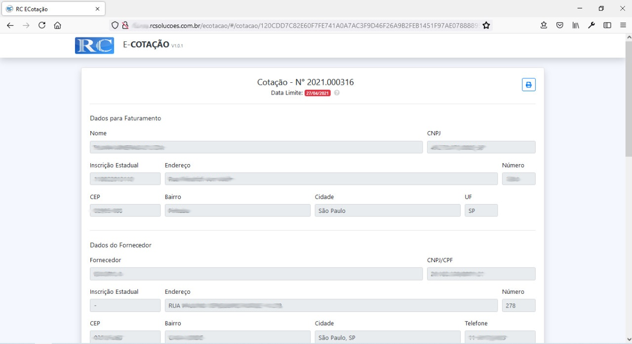
Task: Close the RC ECotação tab
Action: tap(97, 9)
